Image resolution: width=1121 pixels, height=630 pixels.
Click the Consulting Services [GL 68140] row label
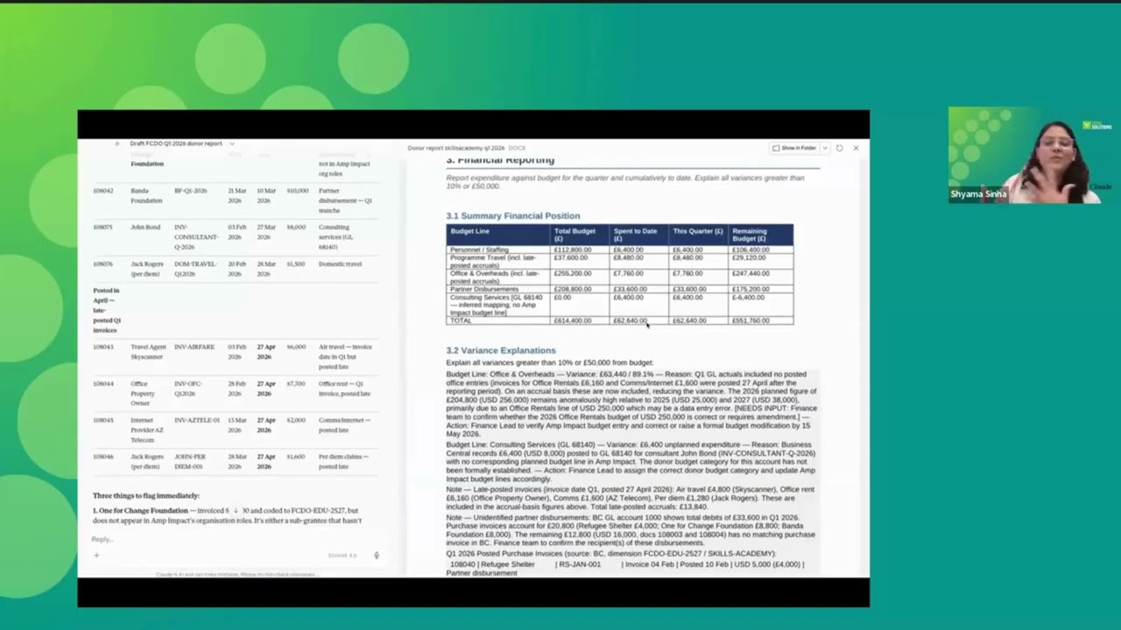coord(497,304)
